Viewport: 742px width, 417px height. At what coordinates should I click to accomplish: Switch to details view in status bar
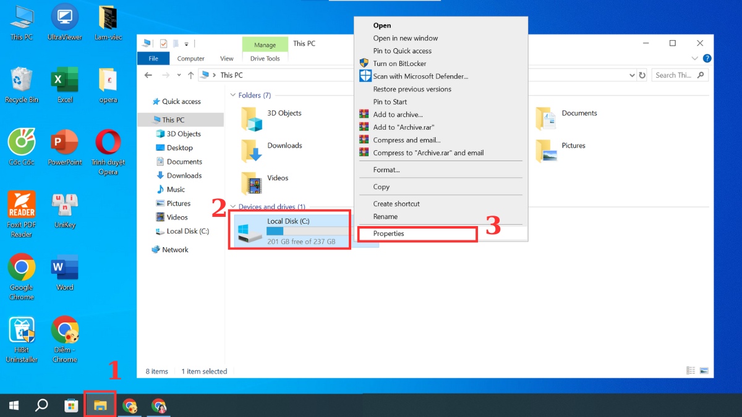[x=691, y=371]
